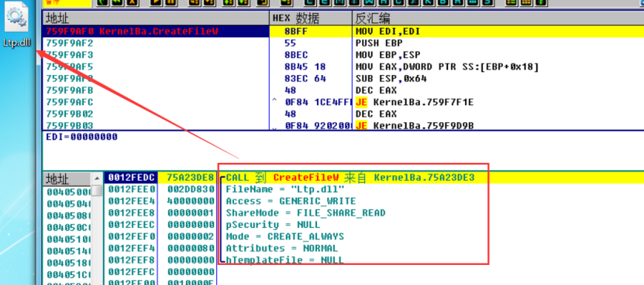The width and height of the screenshot is (644, 285).
Task: Select dump address 00405180
Action: click(x=68, y=263)
